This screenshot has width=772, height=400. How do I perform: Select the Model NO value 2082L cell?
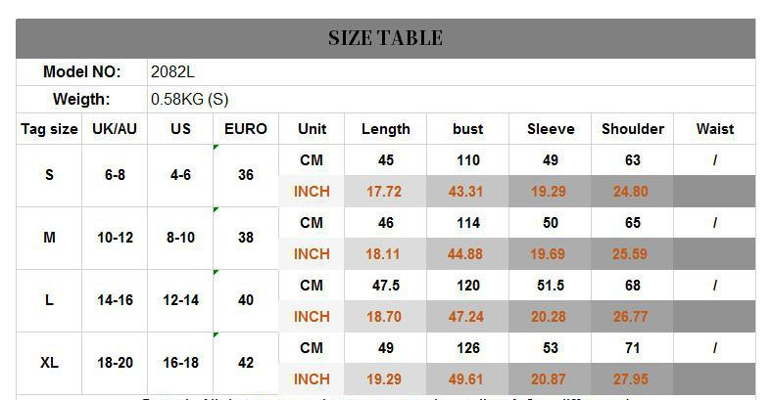click(x=173, y=72)
